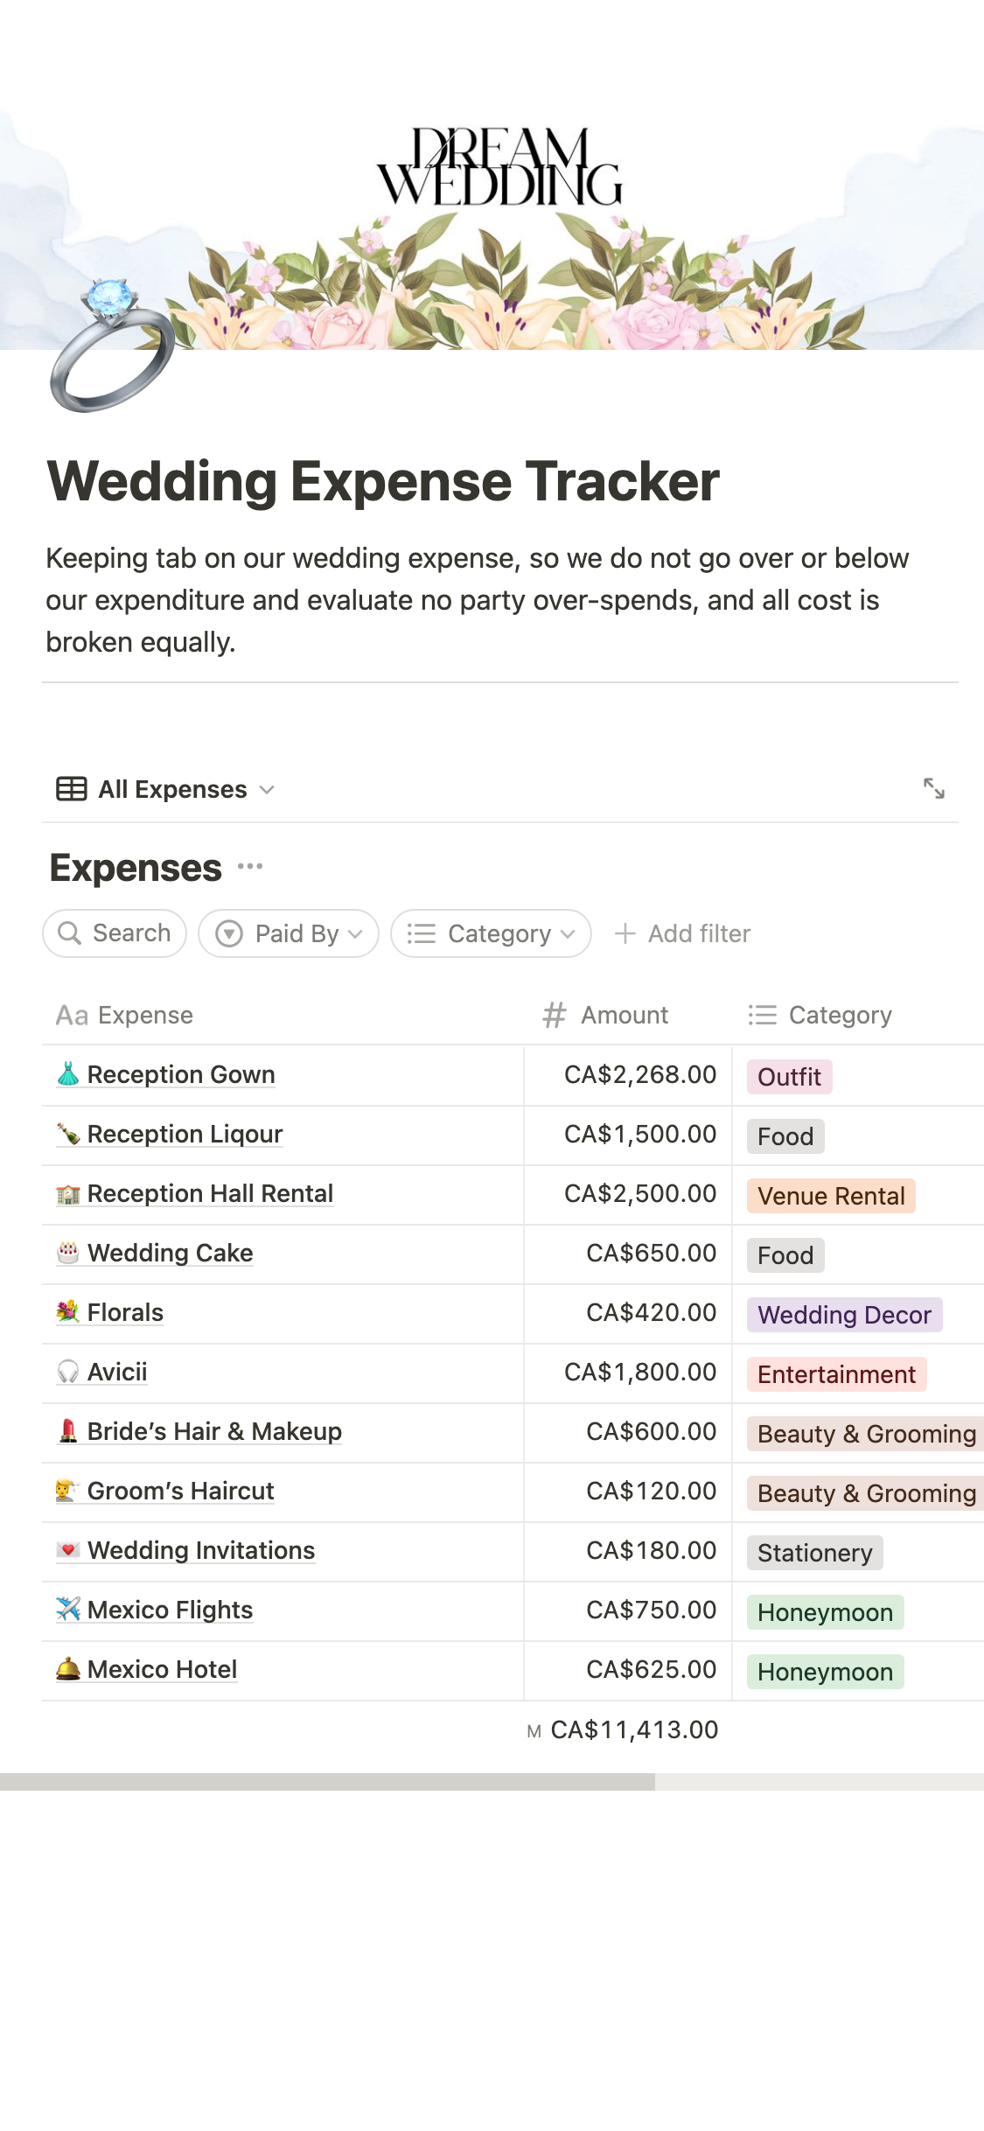Click the Expense column header
The width and height of the screenshot is (984, 2131).
click(144, 1015)
